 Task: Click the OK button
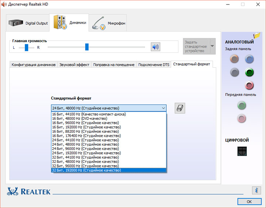pos(249,202)
